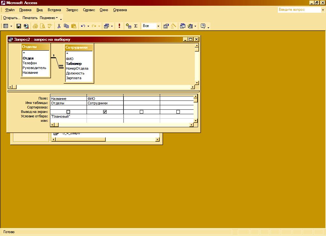
Task: Toggle show checkbox in third grid column
Action: click(x=141, y=112)
